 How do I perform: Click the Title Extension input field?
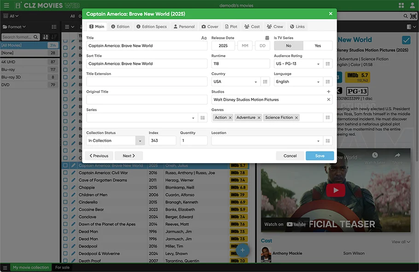147,82
